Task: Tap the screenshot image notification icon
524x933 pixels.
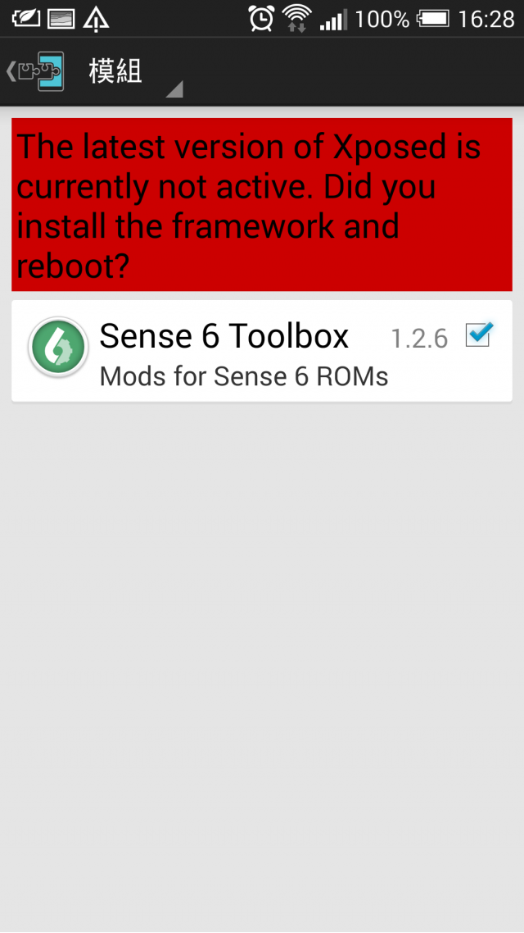Action: (x=61, y=20)
